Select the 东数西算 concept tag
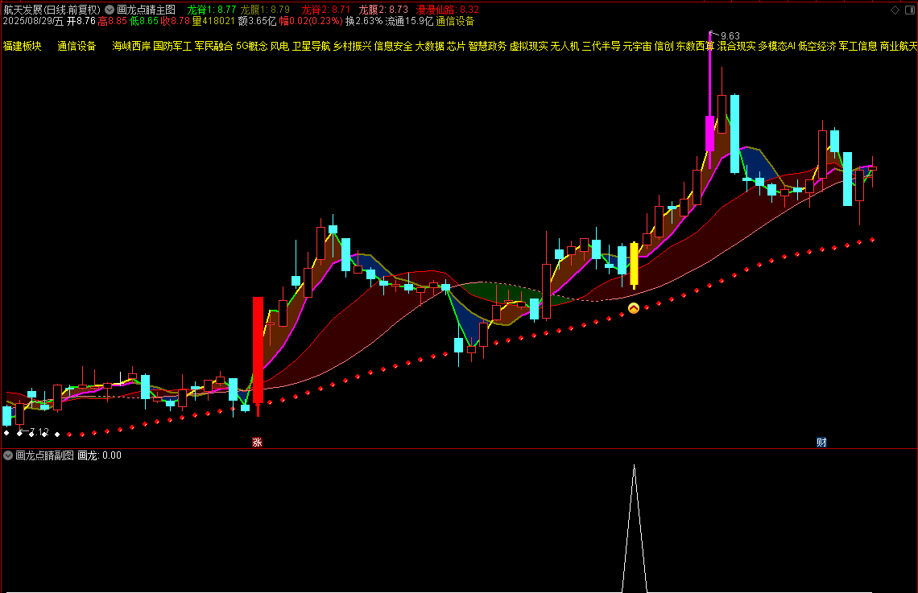Image resolution: width=918 pixels, height=593 pixels. point(696,46)
